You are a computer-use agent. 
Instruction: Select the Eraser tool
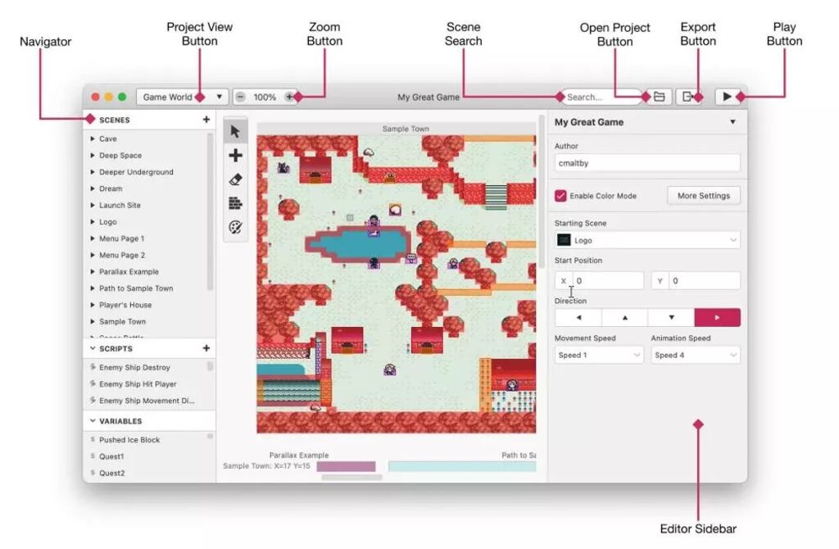coord(235,178)
